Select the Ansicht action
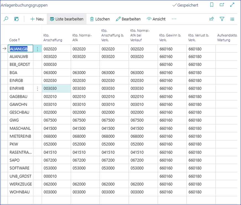Image resolution: width=241 pixels, height=205 pixels. tap(156, 19)
